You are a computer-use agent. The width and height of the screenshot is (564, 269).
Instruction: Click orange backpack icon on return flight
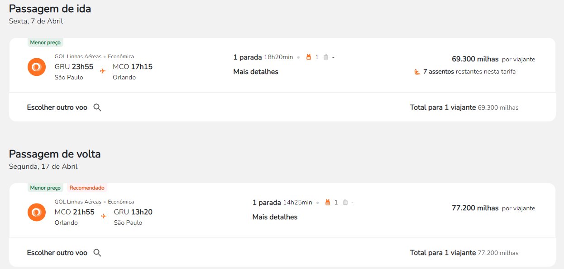[328, 202]
